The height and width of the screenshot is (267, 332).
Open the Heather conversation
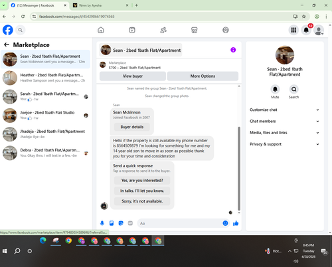click(45, 78)
